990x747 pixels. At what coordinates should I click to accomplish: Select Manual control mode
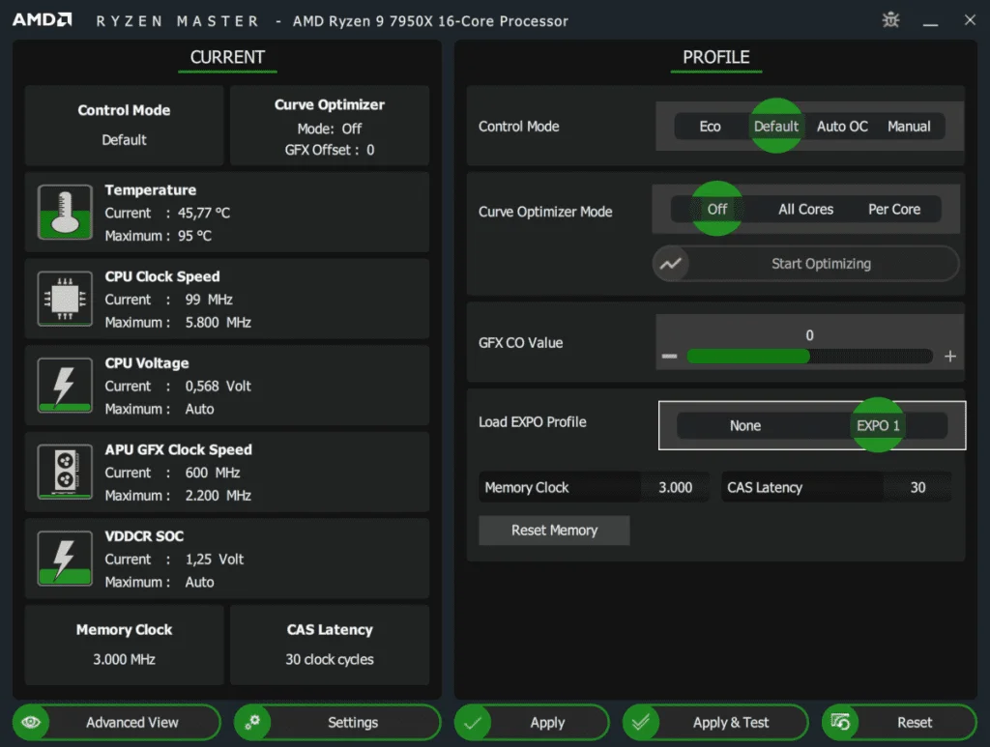(x=909, y=127)
